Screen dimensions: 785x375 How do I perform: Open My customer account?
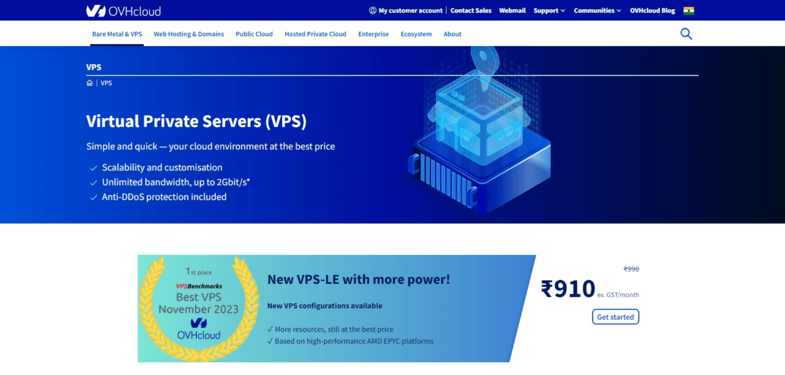pos(406,10)
